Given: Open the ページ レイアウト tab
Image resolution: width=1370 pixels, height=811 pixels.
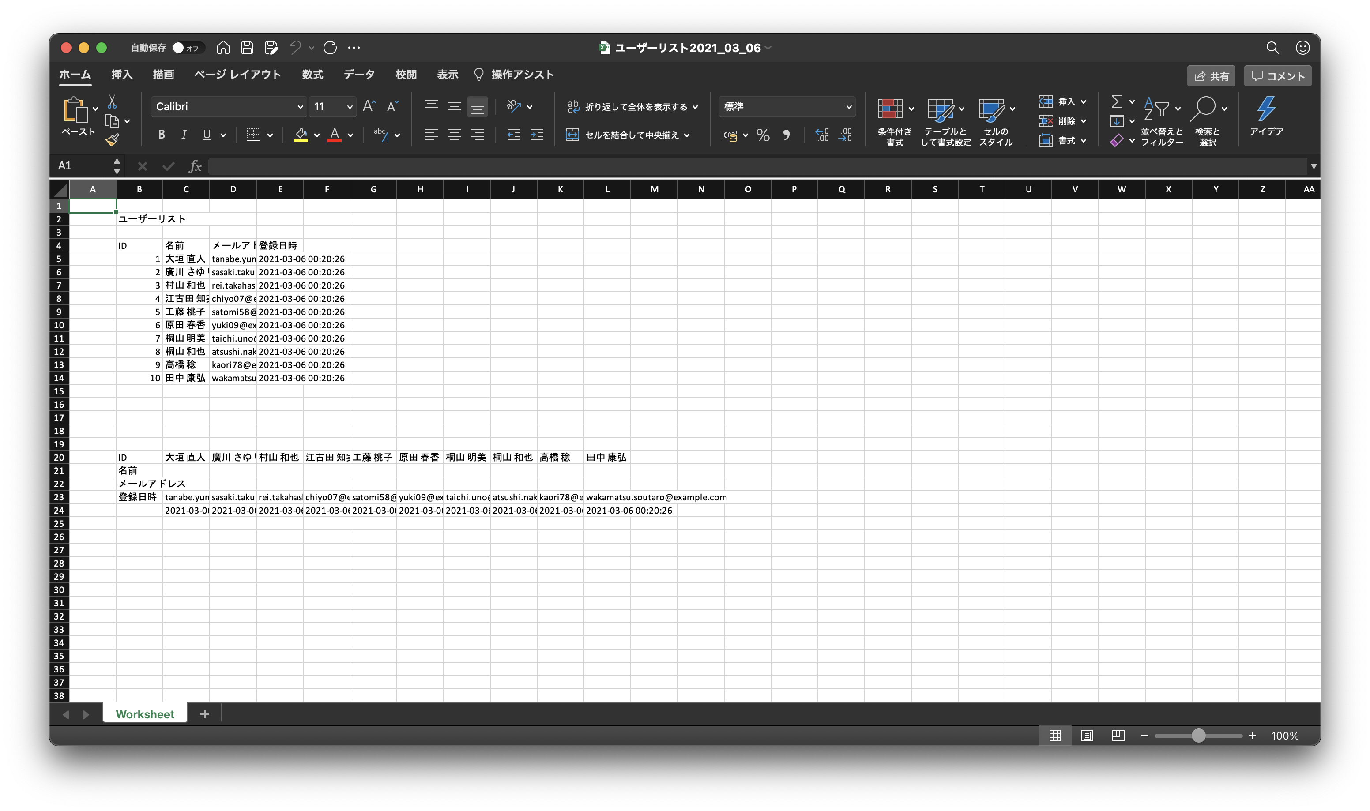Looking at the screenshot, I should 238,75.
